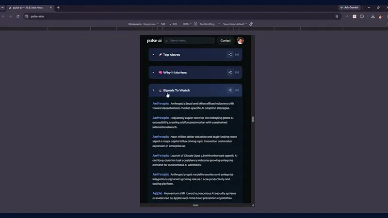The height and width of the screenshot is (218, 388).
Task: Click the Signals To Watch heading text
Action: point(177,90)
